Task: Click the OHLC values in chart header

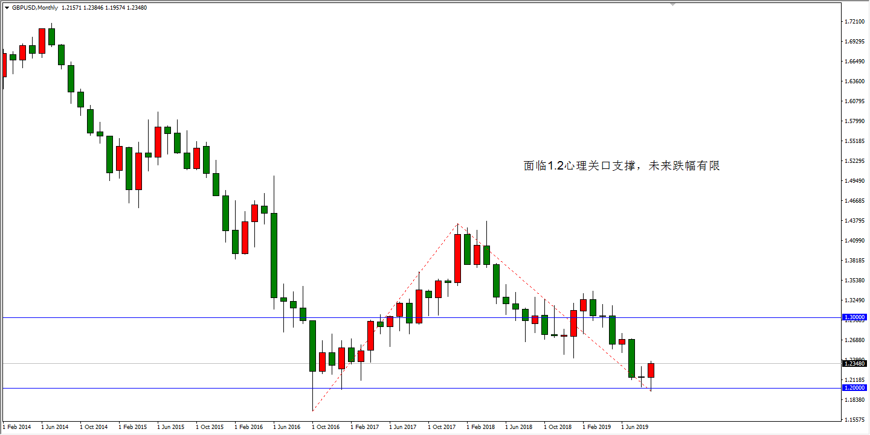Action: [104, 8]
